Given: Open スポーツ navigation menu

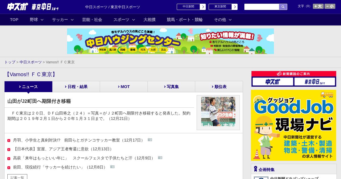Looking at the screenshot, I should click(121, 20).
